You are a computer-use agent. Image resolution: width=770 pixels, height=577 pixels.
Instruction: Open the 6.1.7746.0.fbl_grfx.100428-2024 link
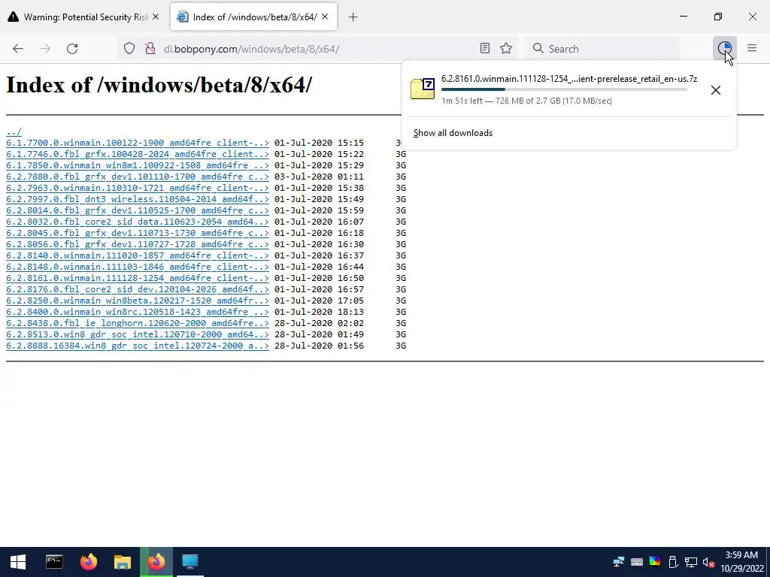[138, 154]
